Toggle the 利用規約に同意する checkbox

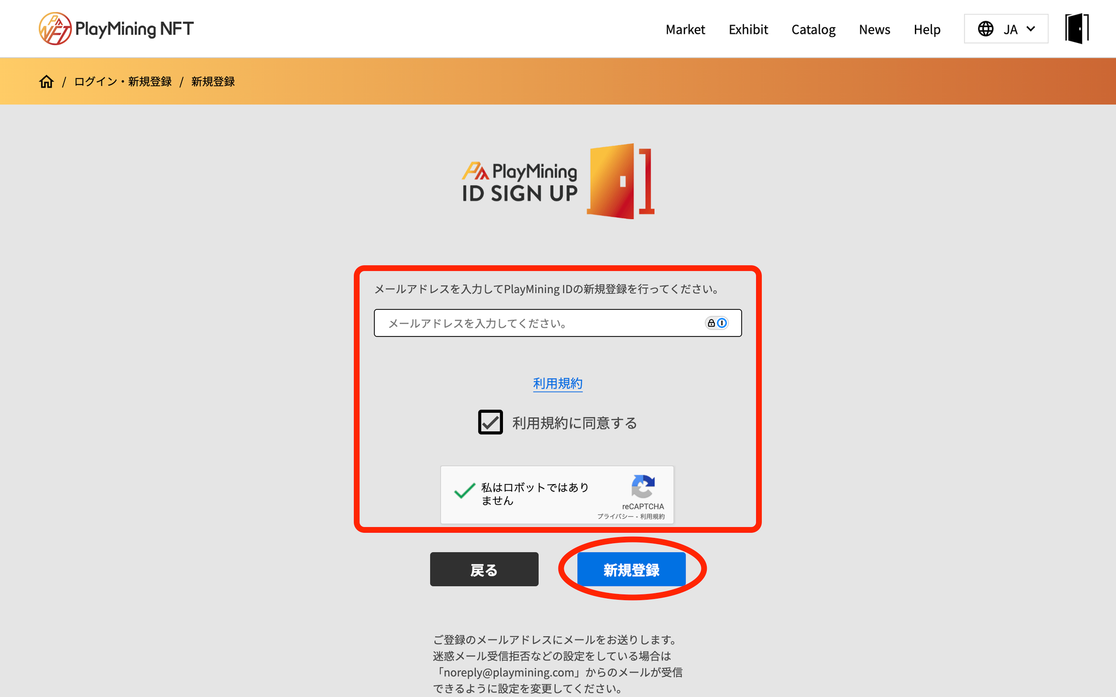[490, 423]
